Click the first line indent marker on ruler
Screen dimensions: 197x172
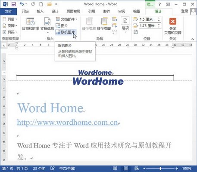pos(17,43)
